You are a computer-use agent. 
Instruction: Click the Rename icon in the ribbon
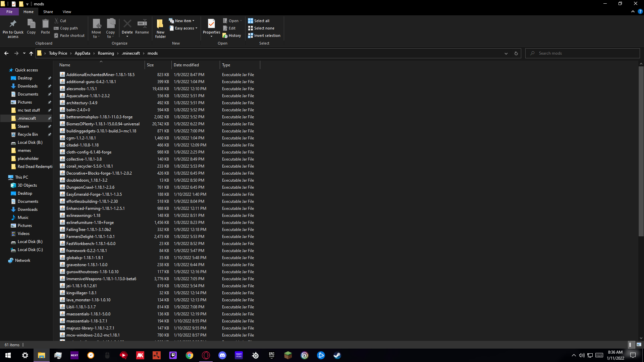point(142,24)
